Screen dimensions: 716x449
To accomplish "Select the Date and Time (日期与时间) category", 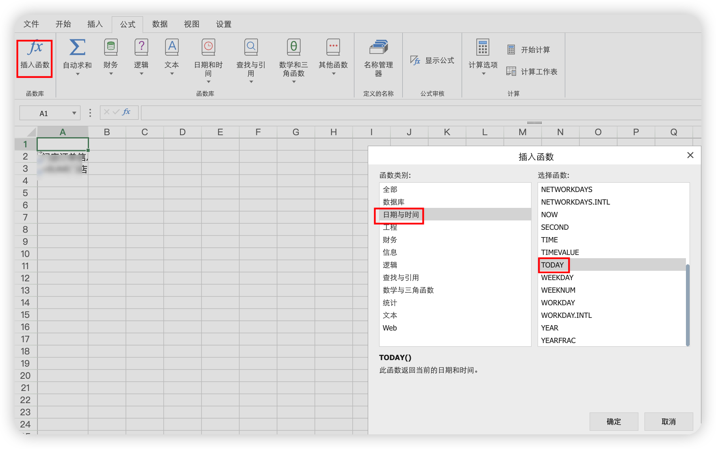I will (x=455, y=214).
